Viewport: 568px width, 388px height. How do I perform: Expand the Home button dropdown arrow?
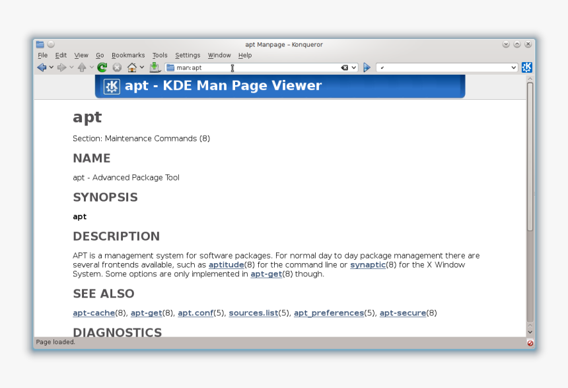pos(142,67)
